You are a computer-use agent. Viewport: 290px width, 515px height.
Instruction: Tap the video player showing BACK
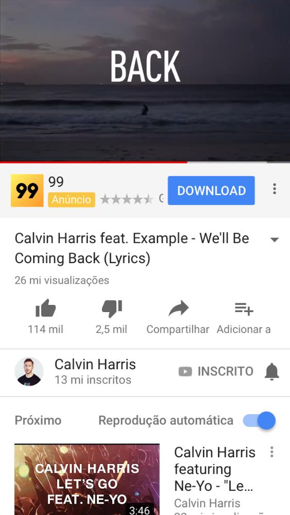coord(145,80)
